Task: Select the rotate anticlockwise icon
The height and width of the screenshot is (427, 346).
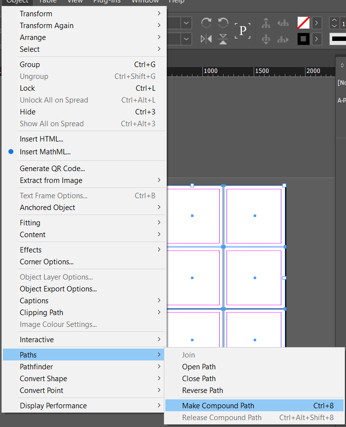Action: [223, 23]
